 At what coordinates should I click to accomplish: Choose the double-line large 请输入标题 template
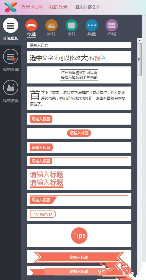[79, 179]
